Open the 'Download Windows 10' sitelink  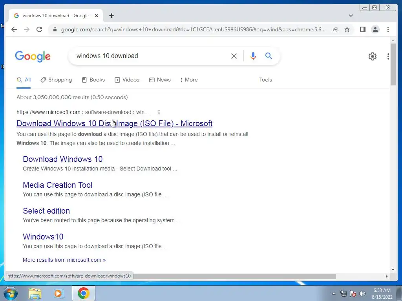click(x=62, y=159)
